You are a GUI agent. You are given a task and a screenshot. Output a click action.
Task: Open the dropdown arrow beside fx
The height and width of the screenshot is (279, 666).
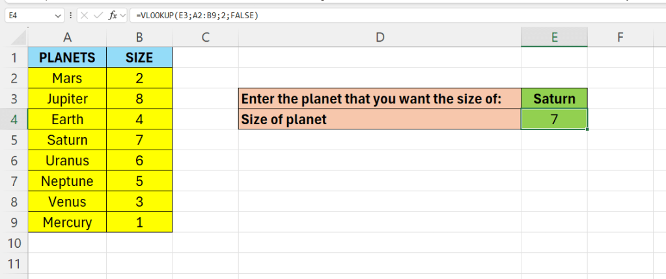(x=124, y=14)
